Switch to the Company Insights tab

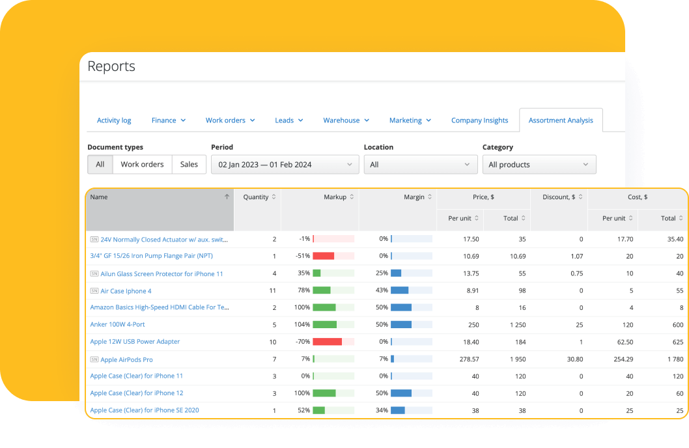[x=479, y=120]
